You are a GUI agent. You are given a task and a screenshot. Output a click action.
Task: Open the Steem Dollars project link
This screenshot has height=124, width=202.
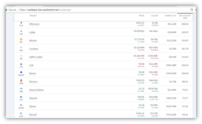(36, 90)
